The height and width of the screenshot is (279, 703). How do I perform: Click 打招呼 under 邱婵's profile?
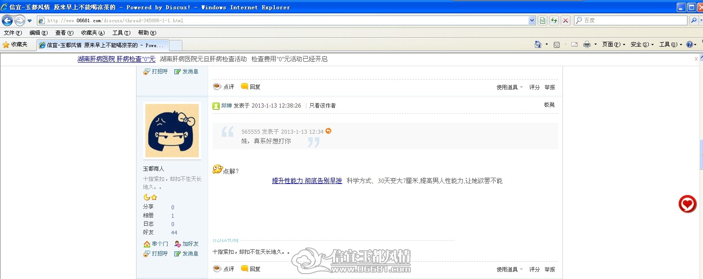click(156, 254)
